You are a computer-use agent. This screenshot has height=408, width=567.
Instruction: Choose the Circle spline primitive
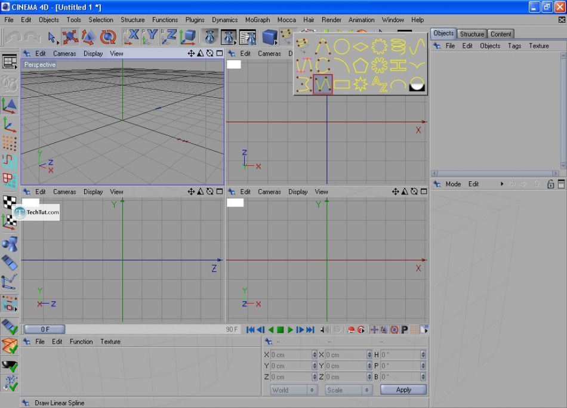[x=341, y=47]
